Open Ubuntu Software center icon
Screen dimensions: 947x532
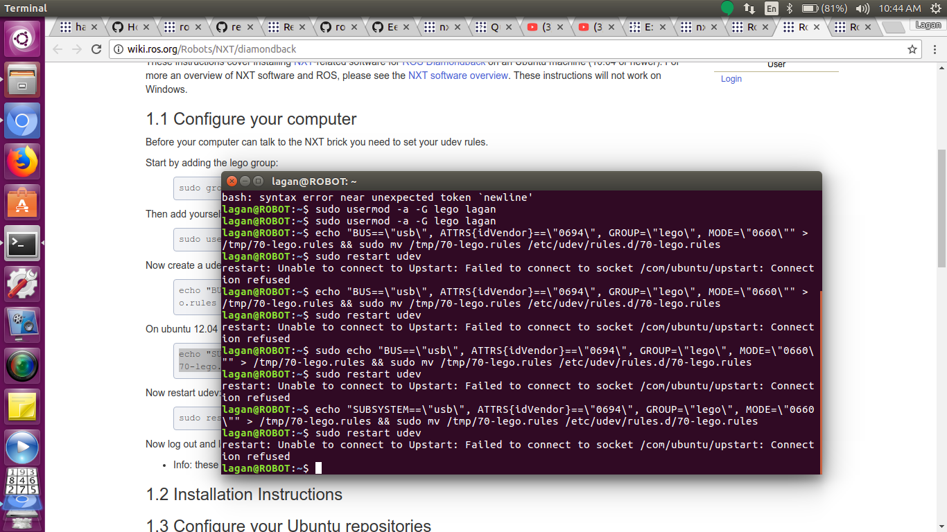(x=23, y=203)
